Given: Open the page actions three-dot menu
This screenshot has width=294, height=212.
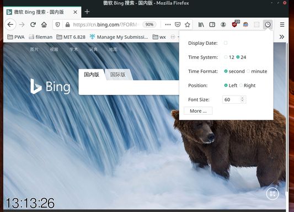Looking at the screenshot, I should tap(168, 25).
